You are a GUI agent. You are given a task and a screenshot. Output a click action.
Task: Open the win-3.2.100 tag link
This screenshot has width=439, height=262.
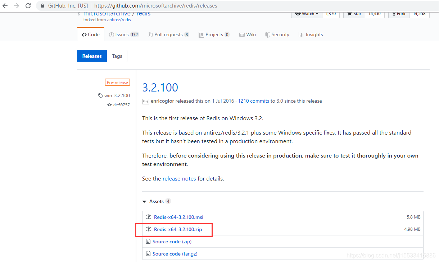tap(117, 95)
